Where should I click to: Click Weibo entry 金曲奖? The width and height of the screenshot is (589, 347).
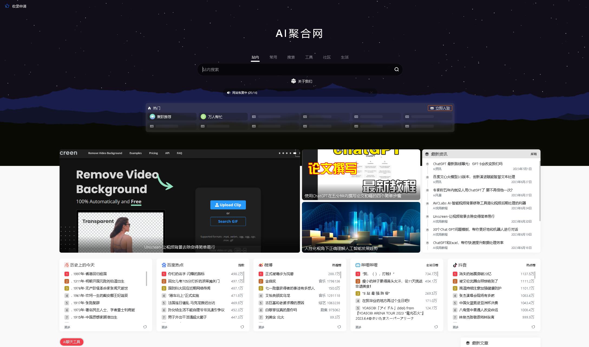pos(271,281)
